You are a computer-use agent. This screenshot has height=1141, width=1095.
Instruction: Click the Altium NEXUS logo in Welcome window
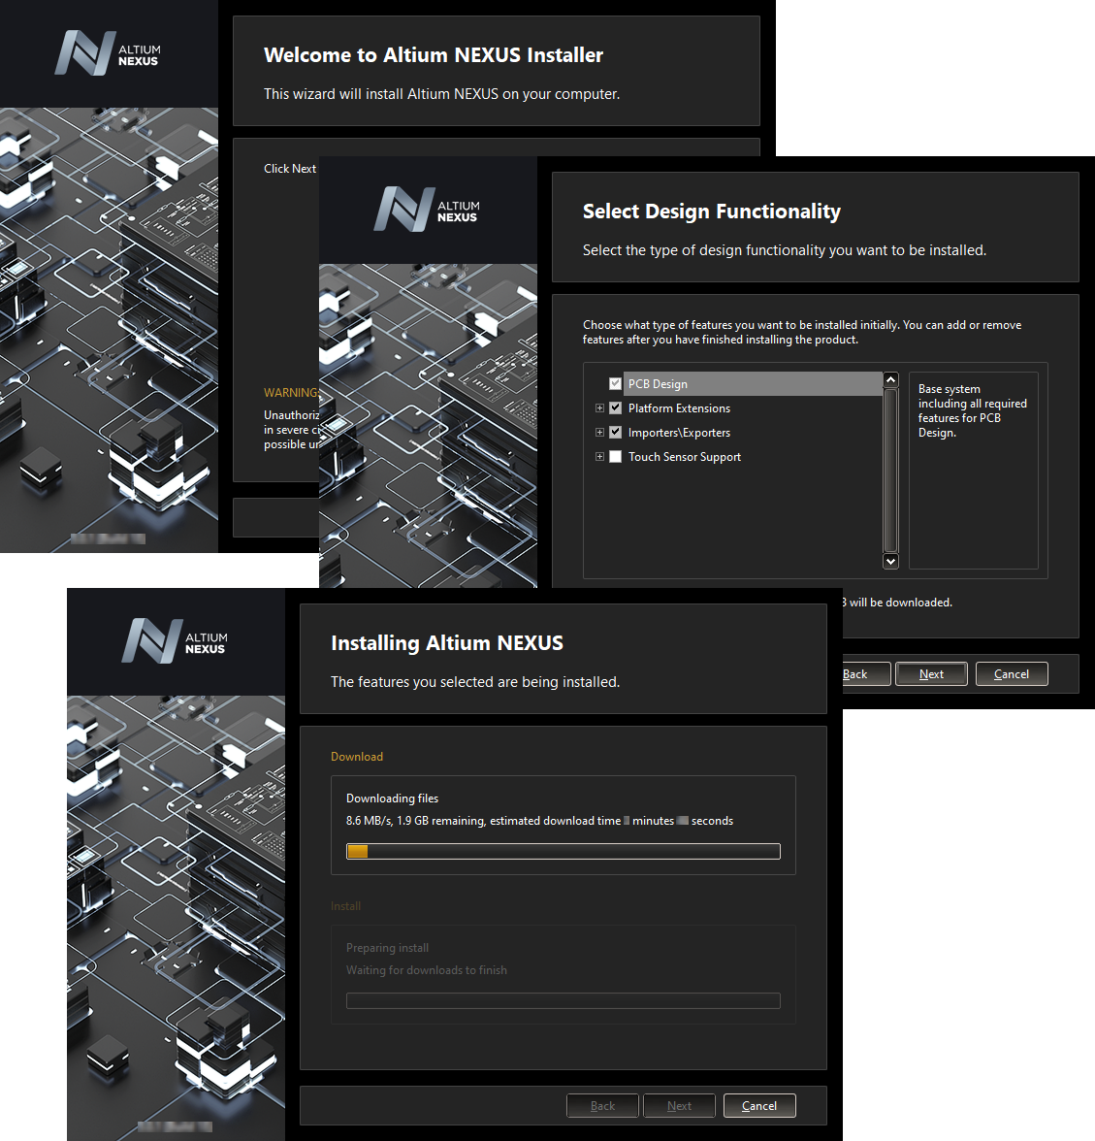[x=108, y=54]
